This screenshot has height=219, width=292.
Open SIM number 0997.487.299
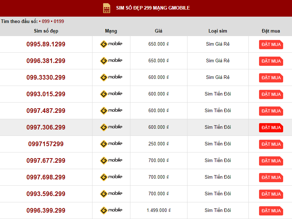pyautogui.click(x=46, y=111)
